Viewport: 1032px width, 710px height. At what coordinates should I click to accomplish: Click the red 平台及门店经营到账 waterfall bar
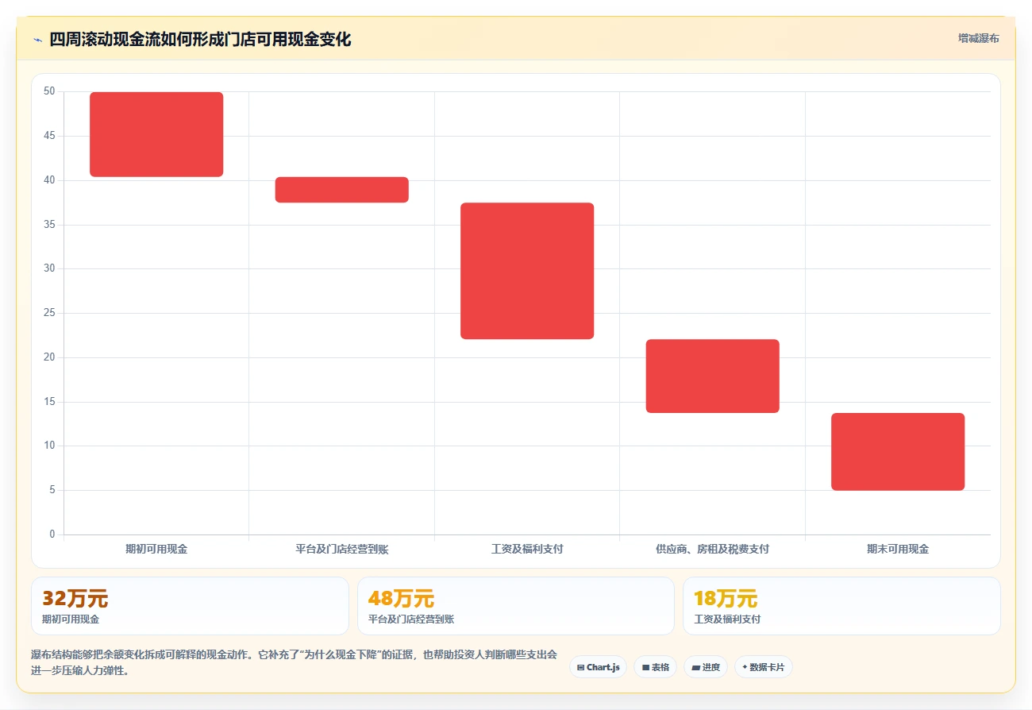tap(341, 190)
